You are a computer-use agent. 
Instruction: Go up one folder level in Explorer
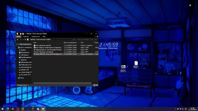click(25, 39)
